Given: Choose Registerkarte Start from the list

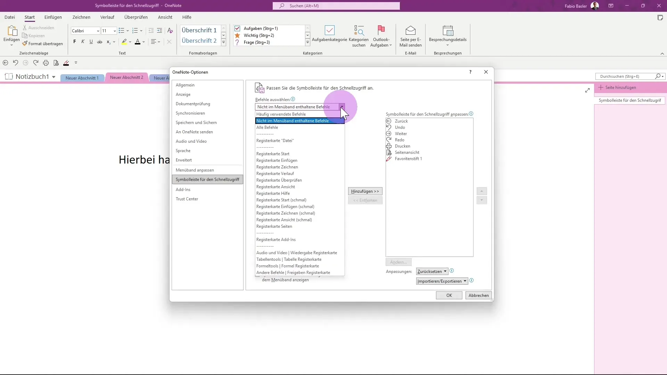Looking at the screenshot, I should point(300,154).
